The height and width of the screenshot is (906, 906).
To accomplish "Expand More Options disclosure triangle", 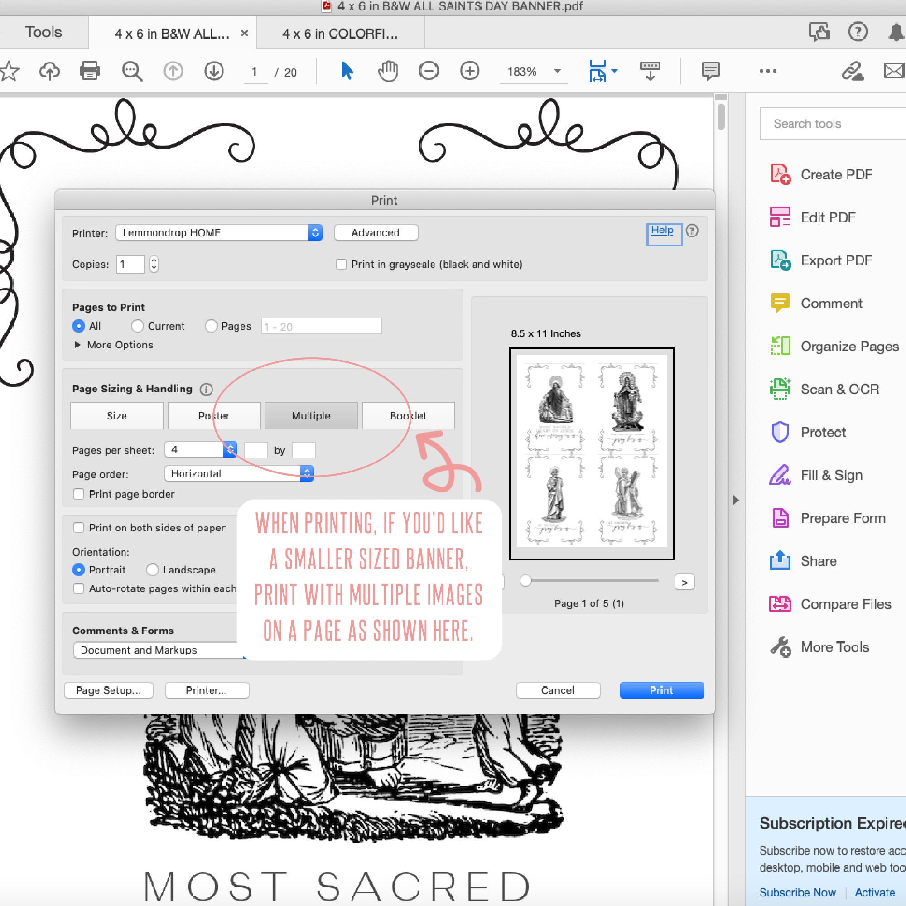I will pos(77,345).
